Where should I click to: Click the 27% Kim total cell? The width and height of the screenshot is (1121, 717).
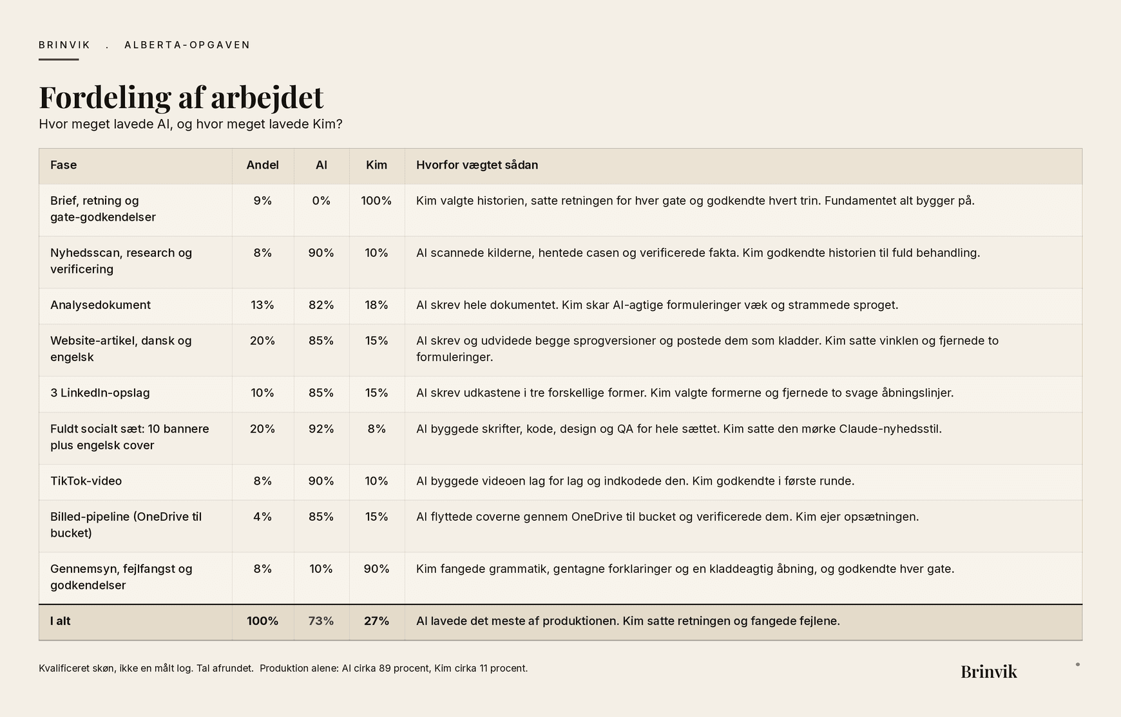[x=376, y=621]
